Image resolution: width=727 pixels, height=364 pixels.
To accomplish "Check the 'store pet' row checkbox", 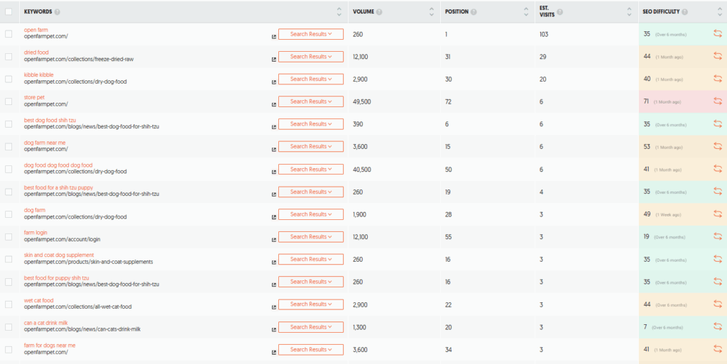I will point(9,101).
